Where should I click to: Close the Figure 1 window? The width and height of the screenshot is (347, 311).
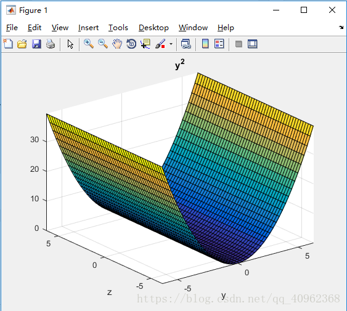click(x=332, y=10)
